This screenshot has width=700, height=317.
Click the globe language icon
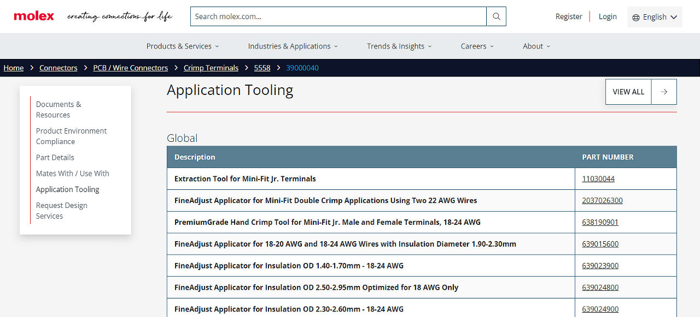[x=636, y=17]
